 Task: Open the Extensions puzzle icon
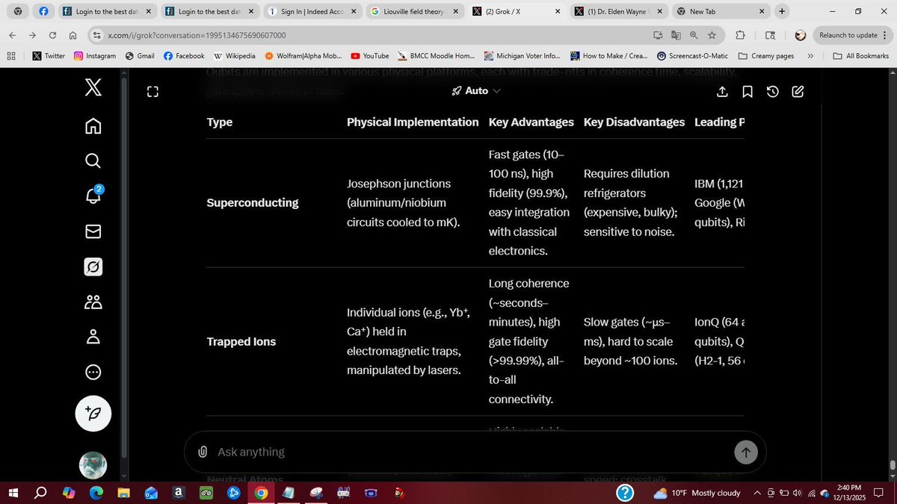(740, 35)
